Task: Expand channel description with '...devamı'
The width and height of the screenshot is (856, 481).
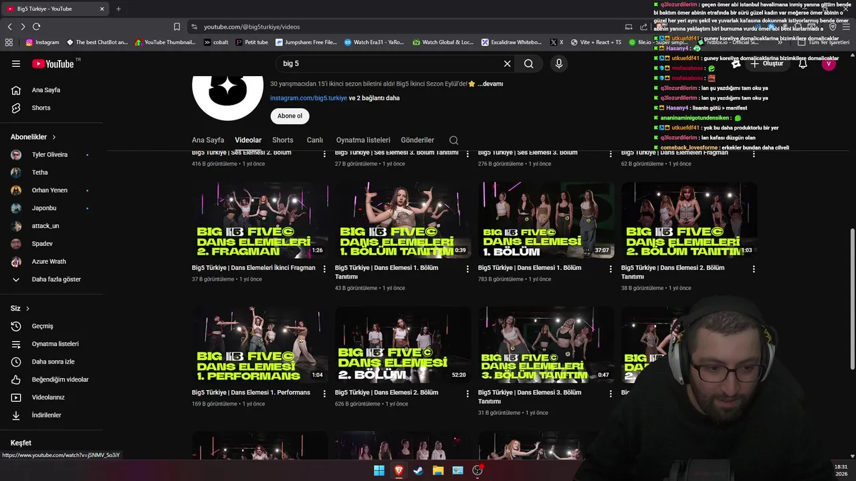Action: tap(490, 84)
